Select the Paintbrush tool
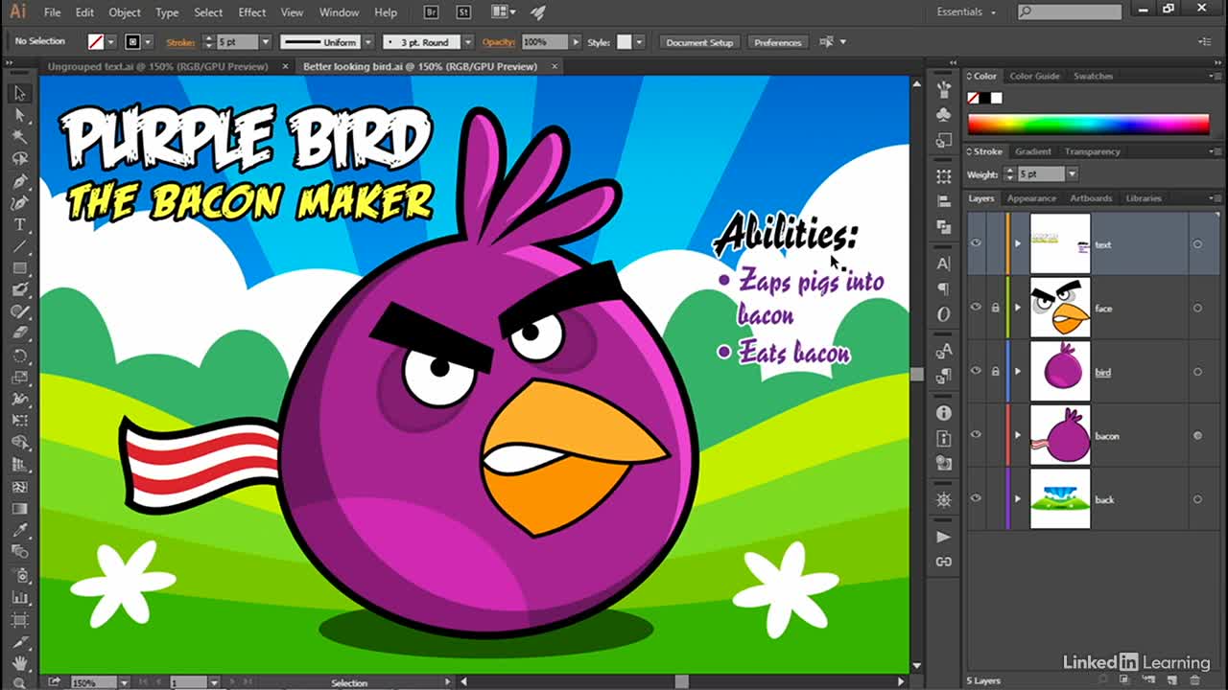 tap(19, 290)
